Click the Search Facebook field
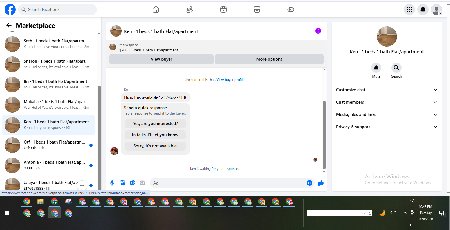 click(57, 10)
